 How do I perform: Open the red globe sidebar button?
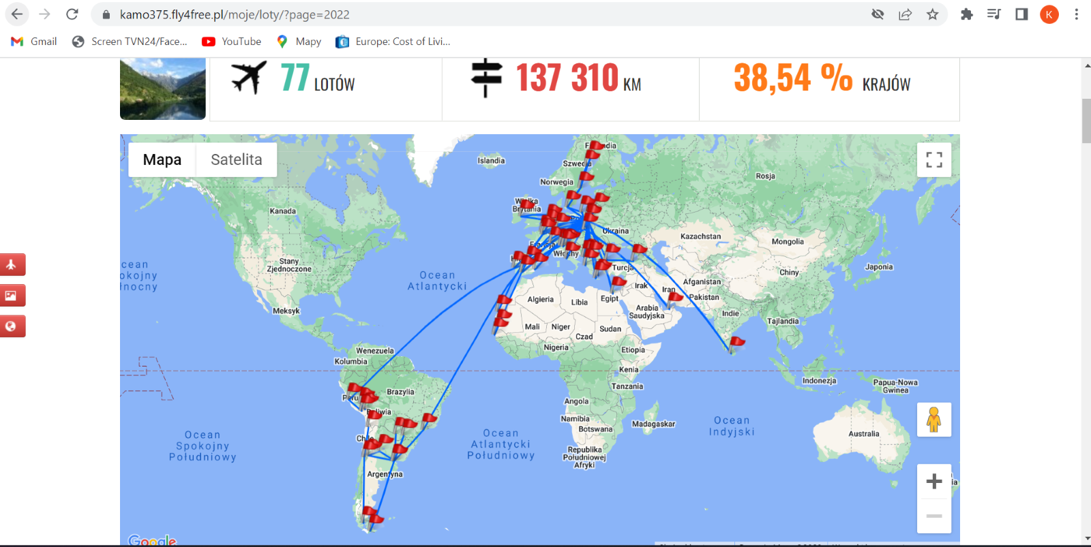coord(12,326)
